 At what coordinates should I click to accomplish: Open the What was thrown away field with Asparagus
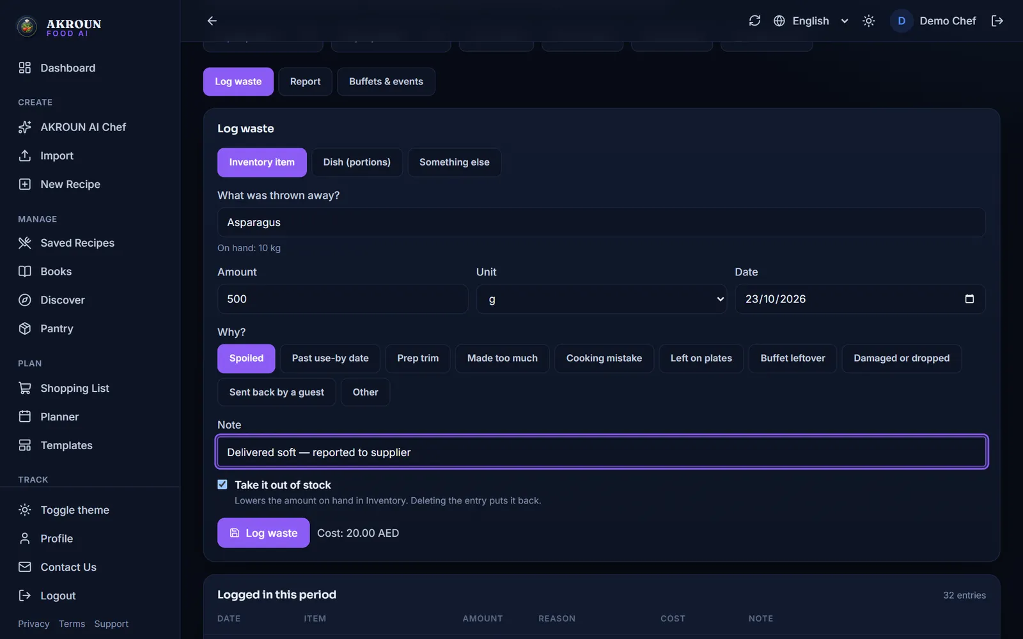602,222
